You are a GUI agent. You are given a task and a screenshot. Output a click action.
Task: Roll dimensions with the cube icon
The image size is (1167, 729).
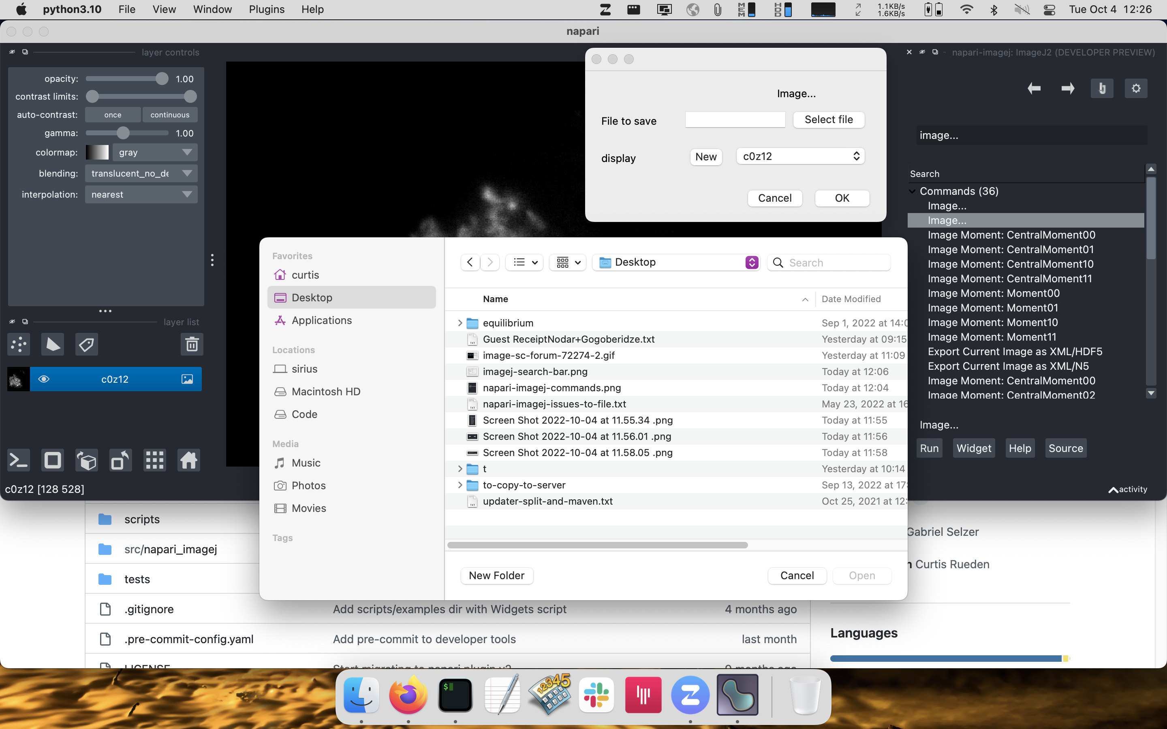point(86,460)
